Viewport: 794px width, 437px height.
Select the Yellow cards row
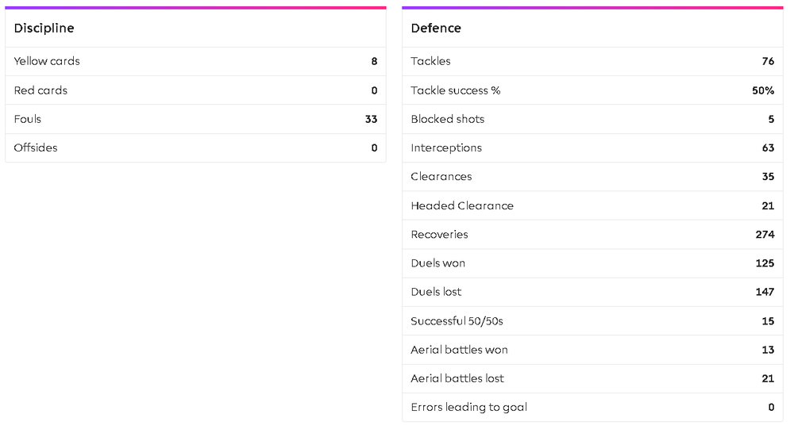coord(195,62)
